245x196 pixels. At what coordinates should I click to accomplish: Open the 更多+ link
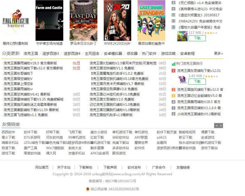point(218,54)
